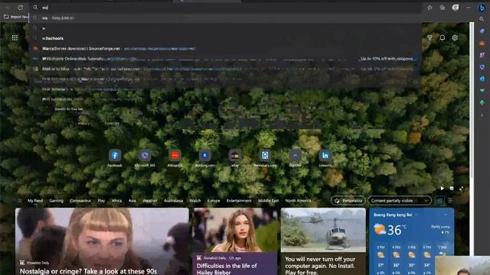Screen dimensions: 490x275
Task: Open the Outlook sidebar icon
Action: 482,79
